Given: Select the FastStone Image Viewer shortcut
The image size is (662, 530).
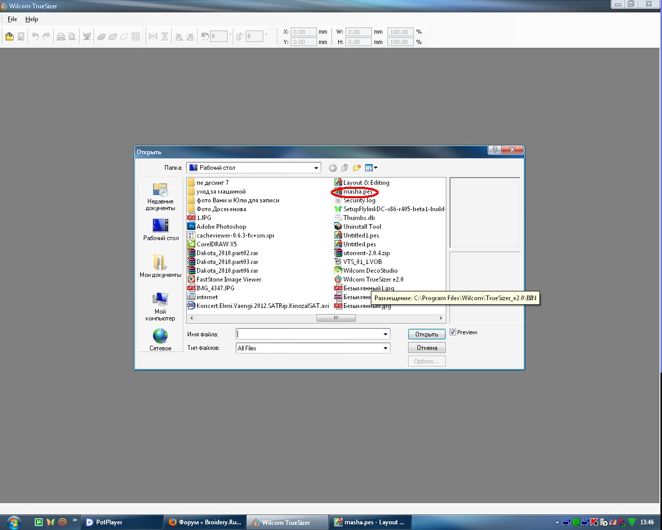Looking at the screenshot, I should pos(224,279).
